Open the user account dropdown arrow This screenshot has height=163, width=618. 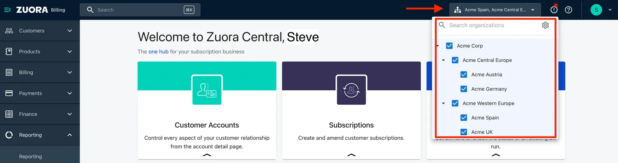click(x=610, y=10)
